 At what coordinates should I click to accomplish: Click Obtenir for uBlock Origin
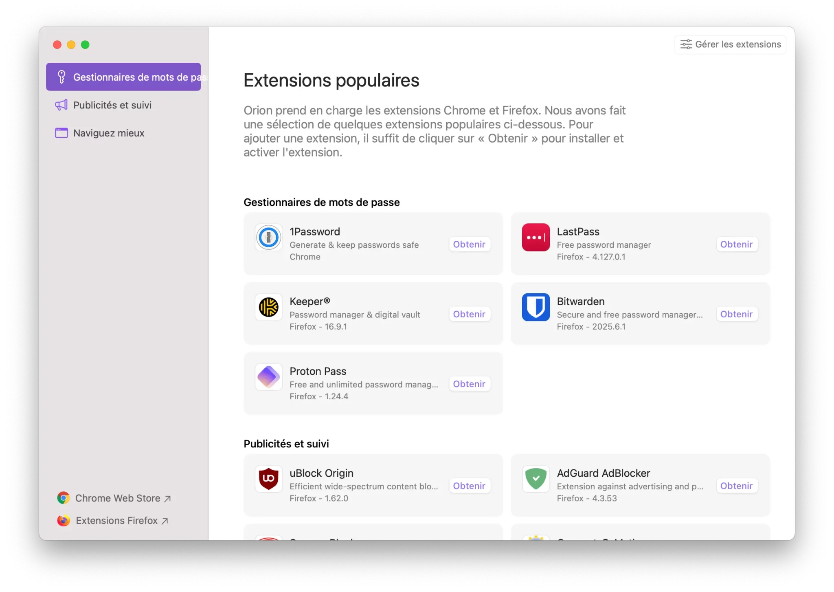point(469,486)
